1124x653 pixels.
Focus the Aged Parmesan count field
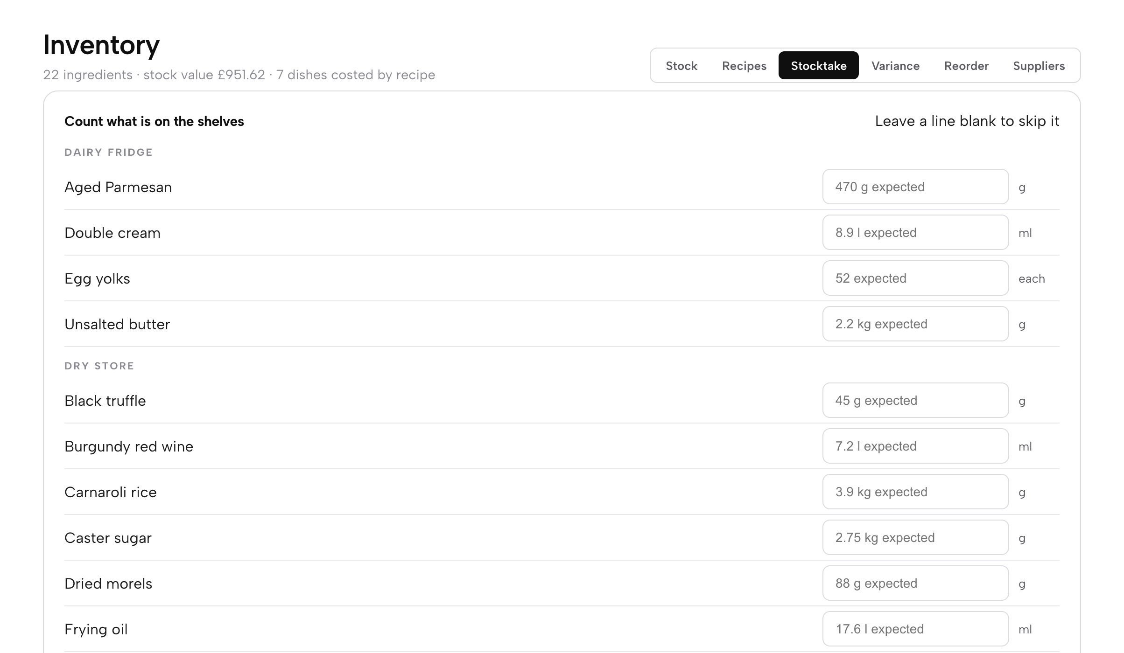[915, 187]
